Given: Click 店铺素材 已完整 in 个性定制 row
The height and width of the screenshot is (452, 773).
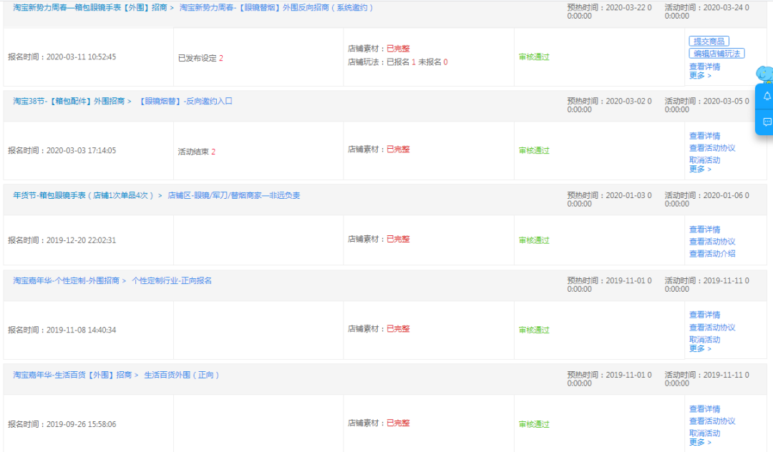Looking at the screenshot, I should [x=379, y=329].
